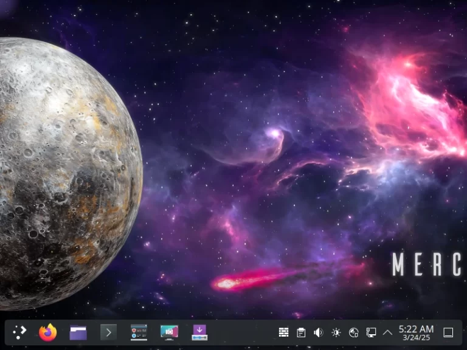Image resolution: width=467 pixels, height=350 pixels.
Task: Open the calendar from 5:22 AM clock
Action: point(416,333)
